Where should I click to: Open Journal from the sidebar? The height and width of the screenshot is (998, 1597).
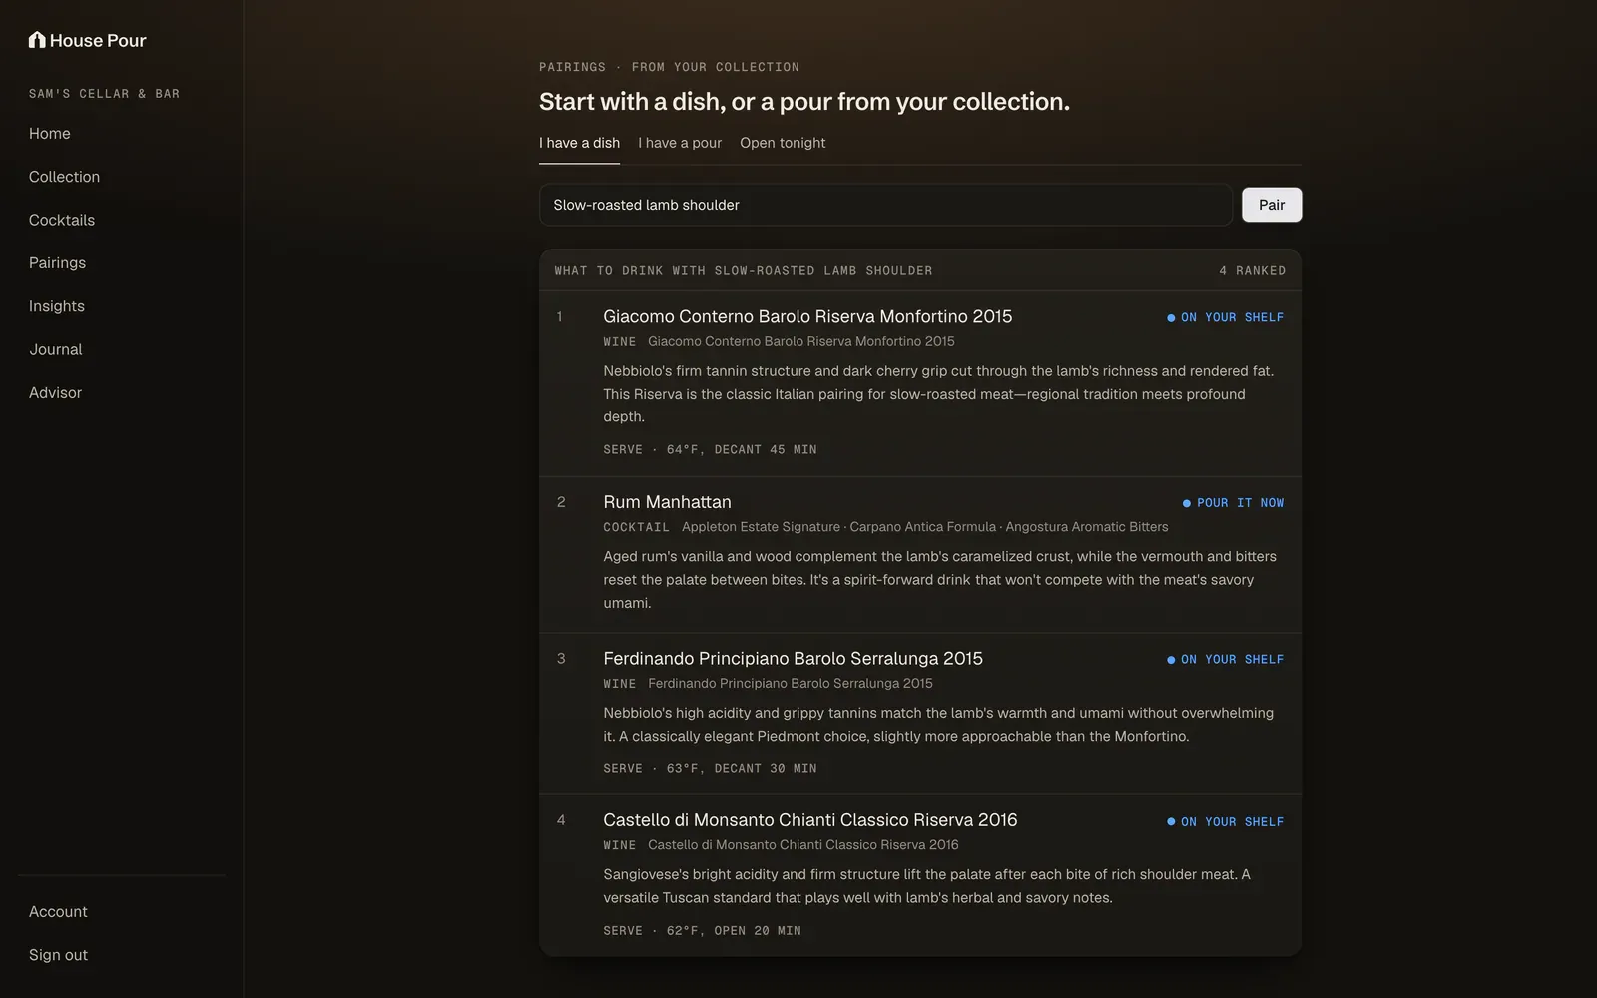pos(56,349)
